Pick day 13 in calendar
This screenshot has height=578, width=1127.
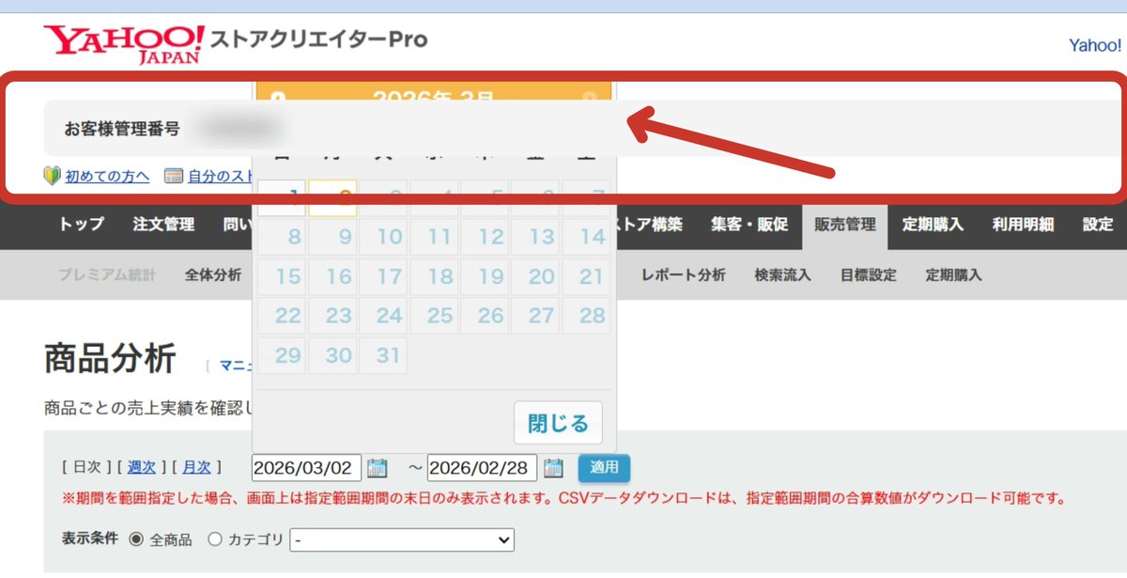pos(535,237)
